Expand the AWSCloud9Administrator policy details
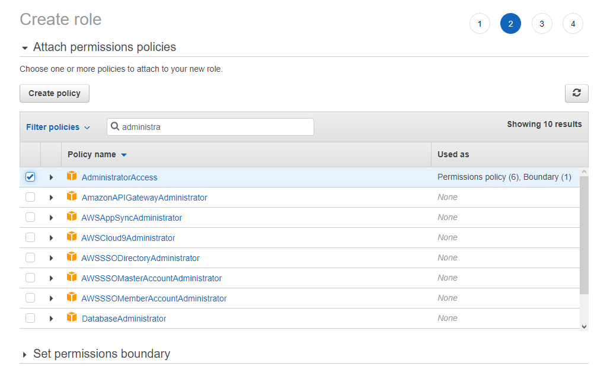 (51, 238)
